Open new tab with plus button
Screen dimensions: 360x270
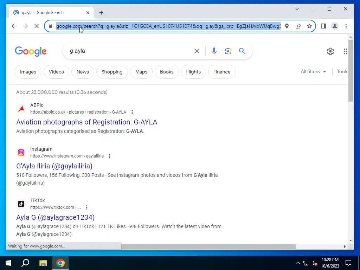(101, 13)
